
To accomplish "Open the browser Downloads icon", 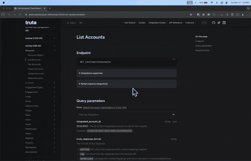I will click(222, 15).
